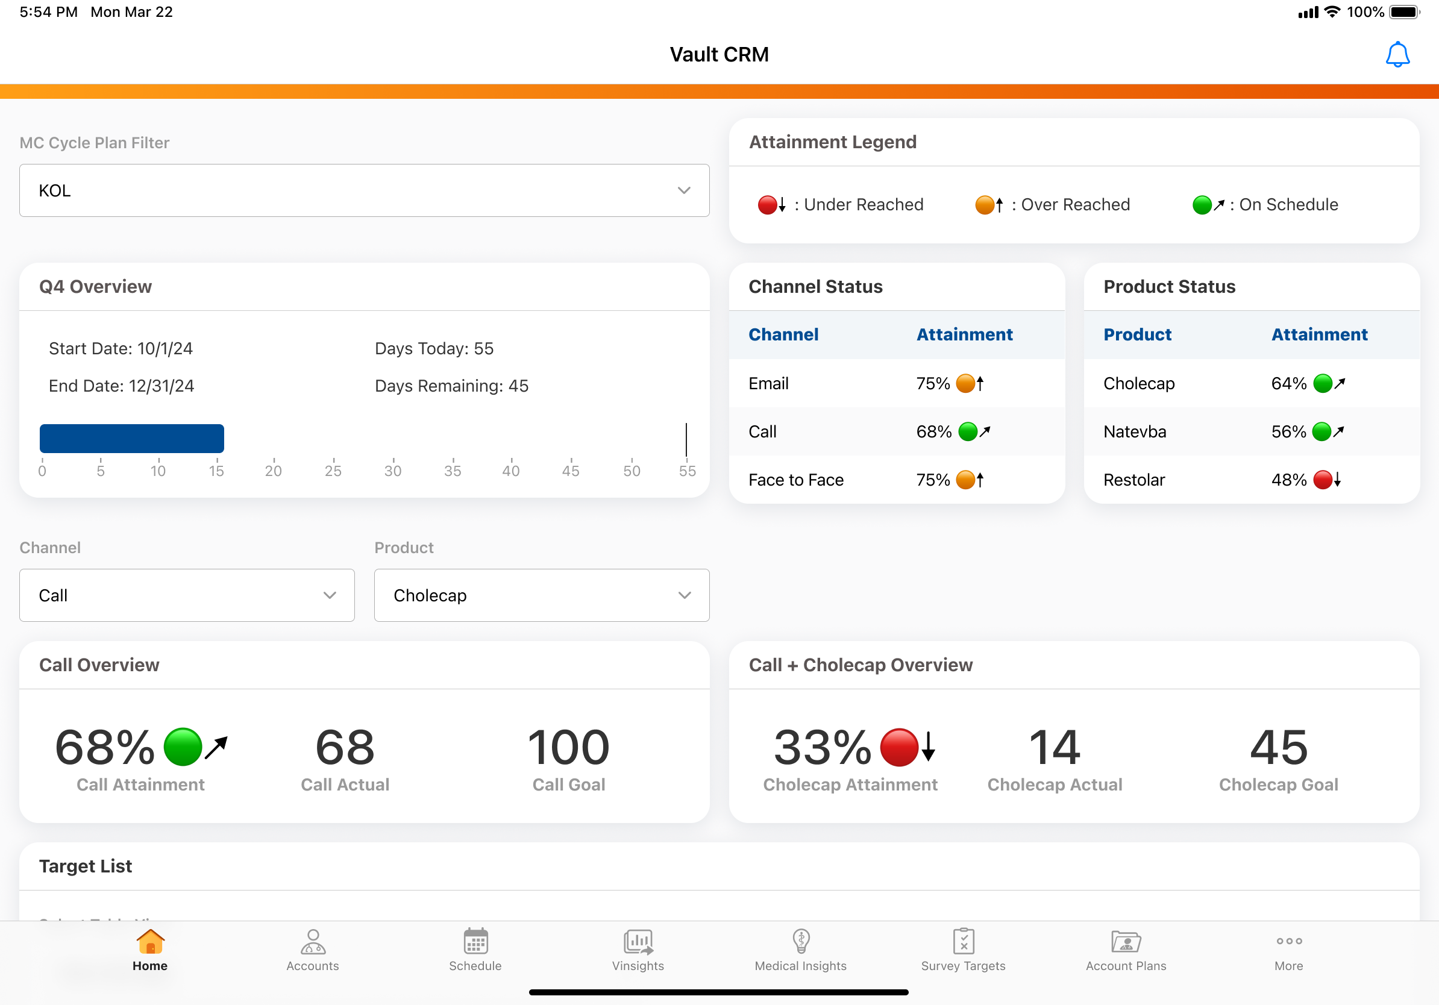This screenshot has height=1005, width=1439.
Task: Select the Face to Face channel row
Action: pyautogui.click(x=896, y=480)
